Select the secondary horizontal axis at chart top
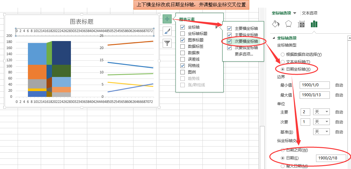This screenshot has height=169, width=351. [x=85, y=32]
